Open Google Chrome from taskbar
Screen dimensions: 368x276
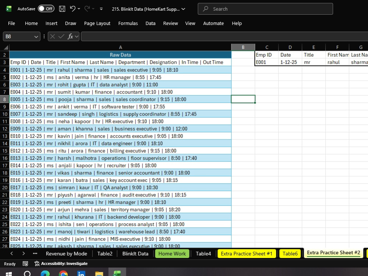pyautogui.click(x=63, y=273)
